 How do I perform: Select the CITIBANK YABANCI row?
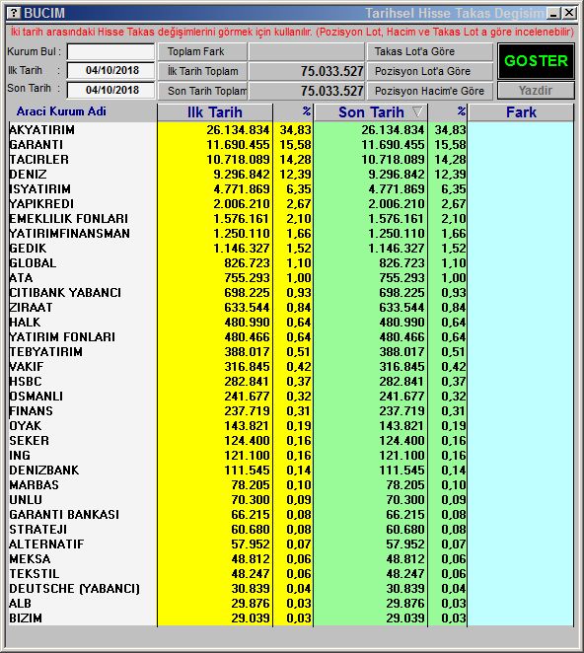click(291, 293)
